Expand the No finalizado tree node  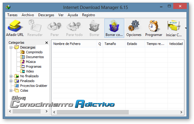point(11,76)
